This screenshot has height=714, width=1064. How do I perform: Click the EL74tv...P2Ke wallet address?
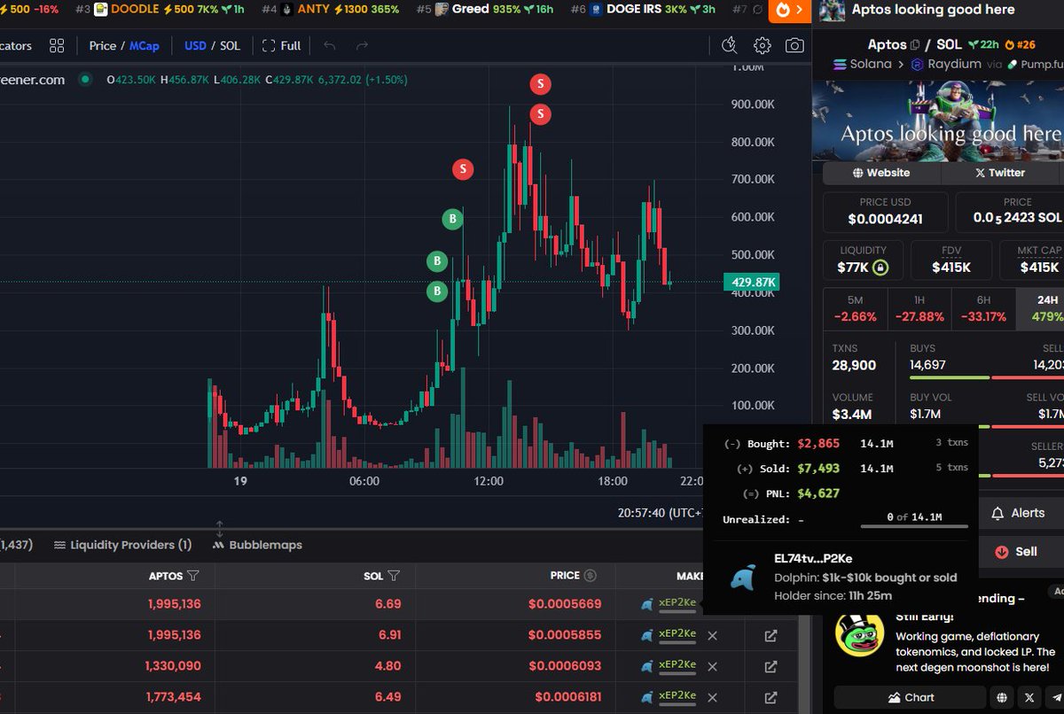813,559
